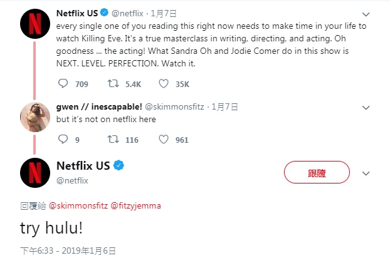Expand options chevron on top Netflix tweet
Screen dimensions: 390x258
[366, 13]
